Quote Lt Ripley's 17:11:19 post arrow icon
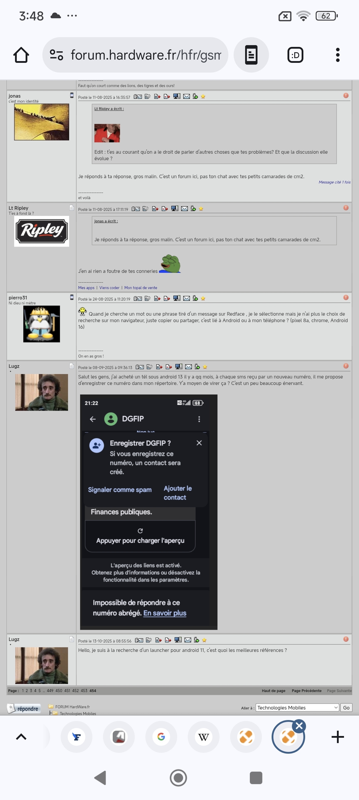 (x=155, y=209)
